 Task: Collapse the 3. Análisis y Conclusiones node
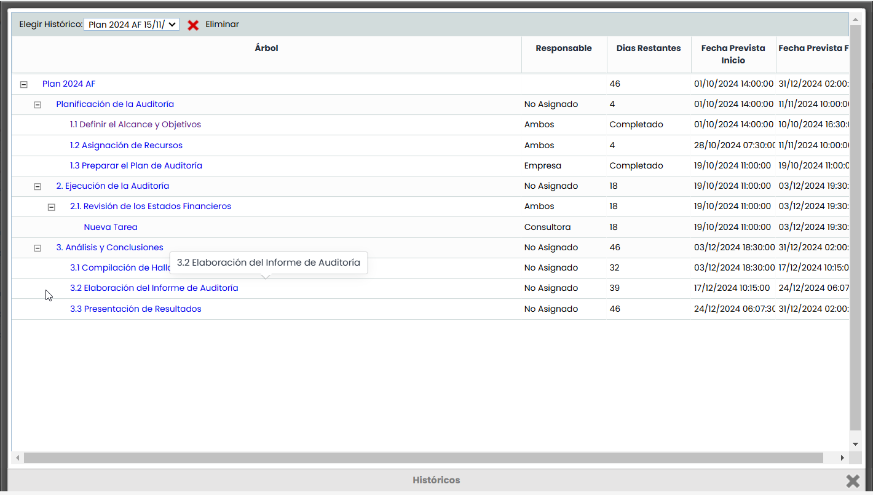[x=38, y=248]
